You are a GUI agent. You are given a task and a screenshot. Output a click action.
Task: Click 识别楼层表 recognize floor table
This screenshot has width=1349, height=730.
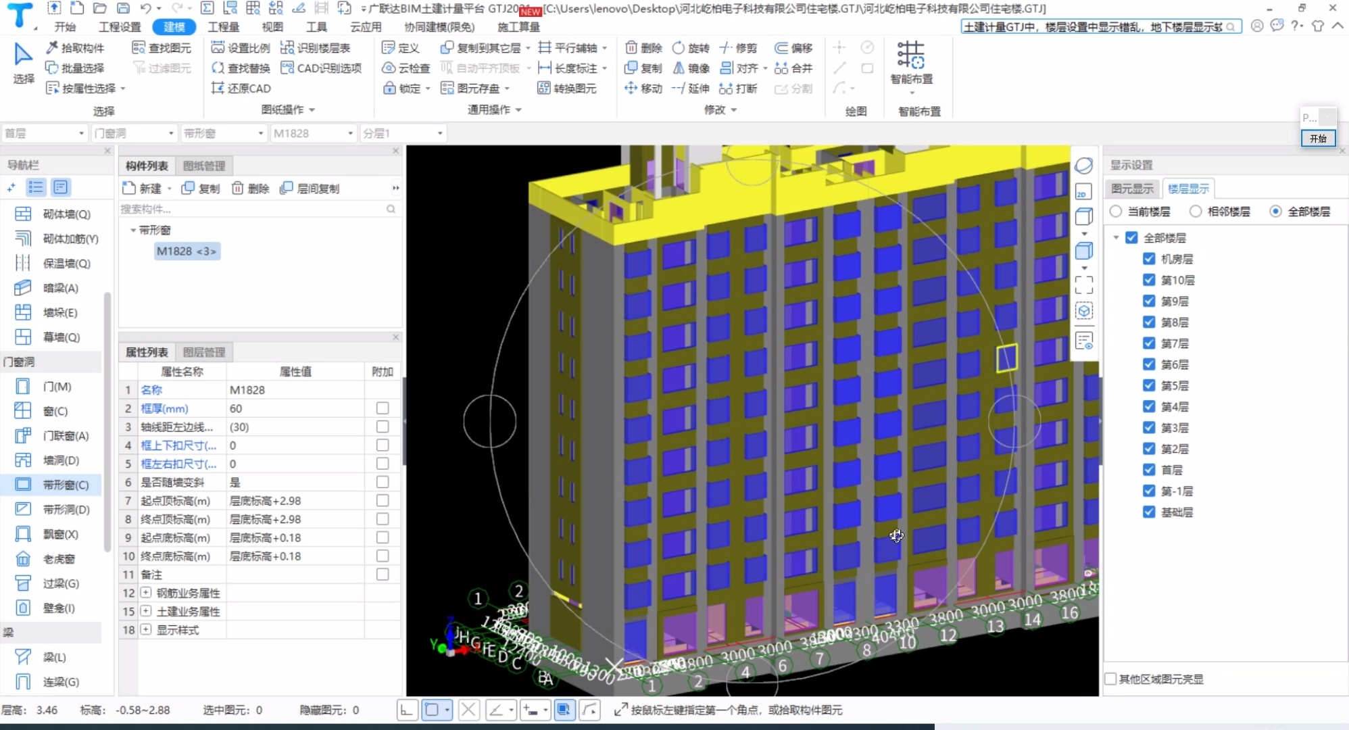[316, 48]
